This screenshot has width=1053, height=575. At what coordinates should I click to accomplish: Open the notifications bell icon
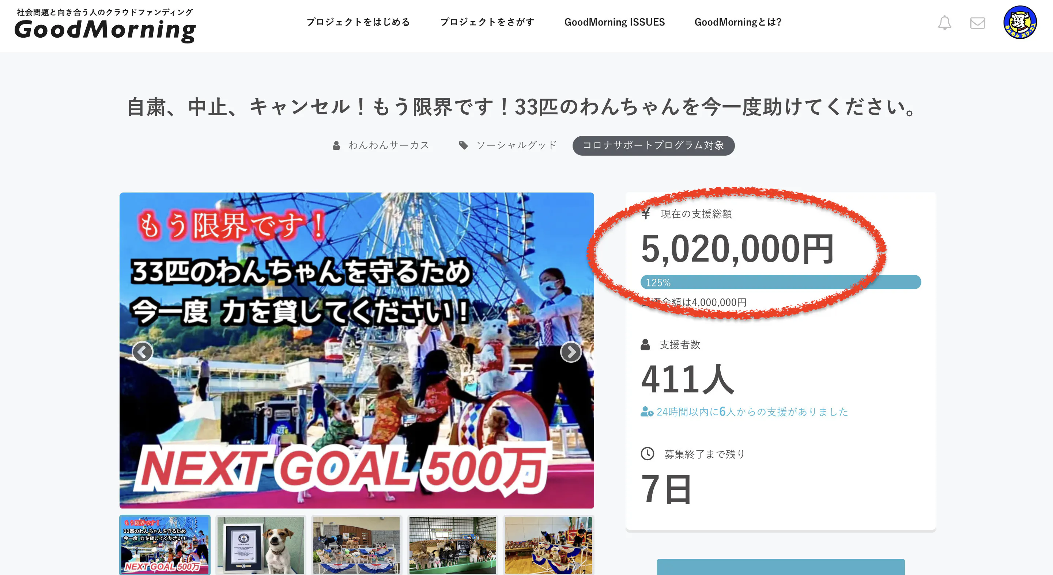click(944, 22)
